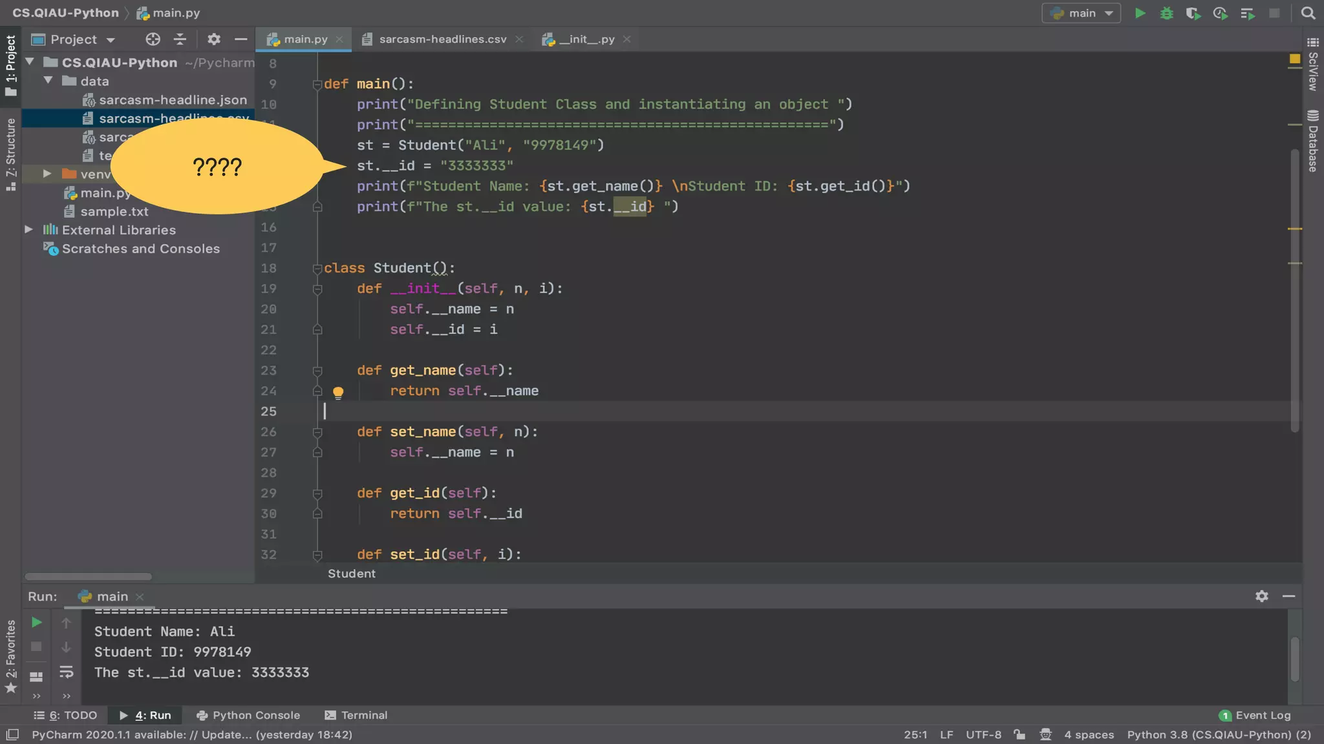The height and width of the screenshot is (744, 1324).
Task: Open Project panel settings gear
Action: pyautogui.click(x=213, y=39)
